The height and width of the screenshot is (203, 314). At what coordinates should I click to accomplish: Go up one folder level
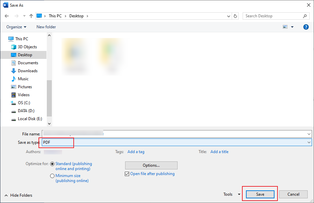pyautogui.click(x=31, y=16)
